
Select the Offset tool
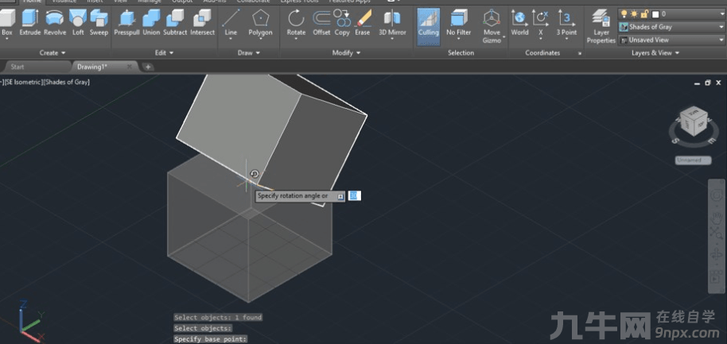tap(321, 23)
